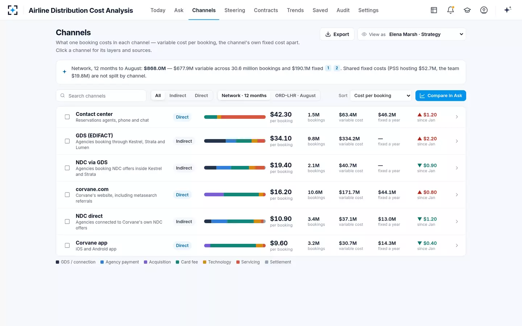Screen dimensions: 522x326
Task: Open the user account icon
Action: (484, 10)
